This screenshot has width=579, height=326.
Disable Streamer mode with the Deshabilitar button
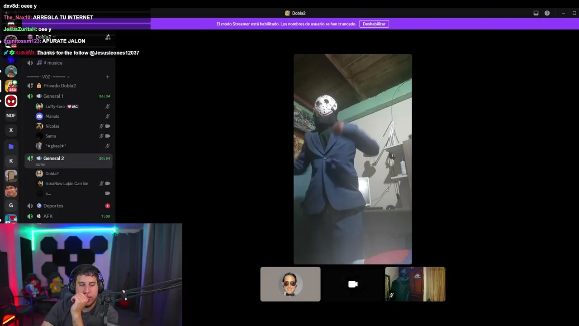(374, 24)
